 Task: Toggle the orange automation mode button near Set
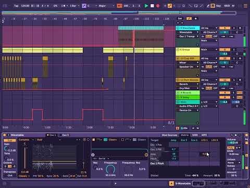[x=189, y=18]
